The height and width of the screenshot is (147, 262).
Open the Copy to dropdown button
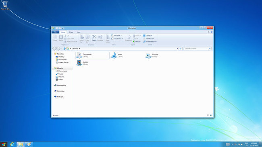coord(87,39)
